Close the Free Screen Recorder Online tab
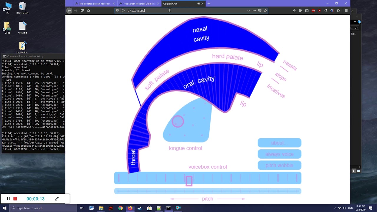The height and width of the screenshot is (212, 377). tap(158, 4)
